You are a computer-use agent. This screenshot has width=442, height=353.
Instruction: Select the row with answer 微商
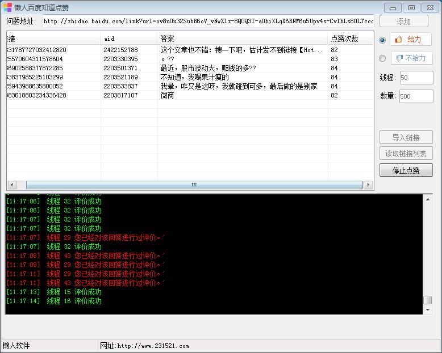click(x=190, y=95)
